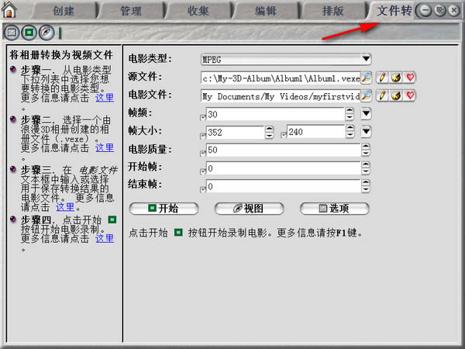Image resolution: width=465 pixels, height=349 pixels.
Task: Adjust frame rate stepper arrows
Action: (350, 114)
